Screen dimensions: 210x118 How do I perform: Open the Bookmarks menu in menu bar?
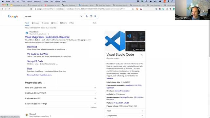coord(37,1)
